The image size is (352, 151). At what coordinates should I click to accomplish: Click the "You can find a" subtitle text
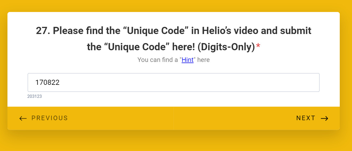point(157,60)
